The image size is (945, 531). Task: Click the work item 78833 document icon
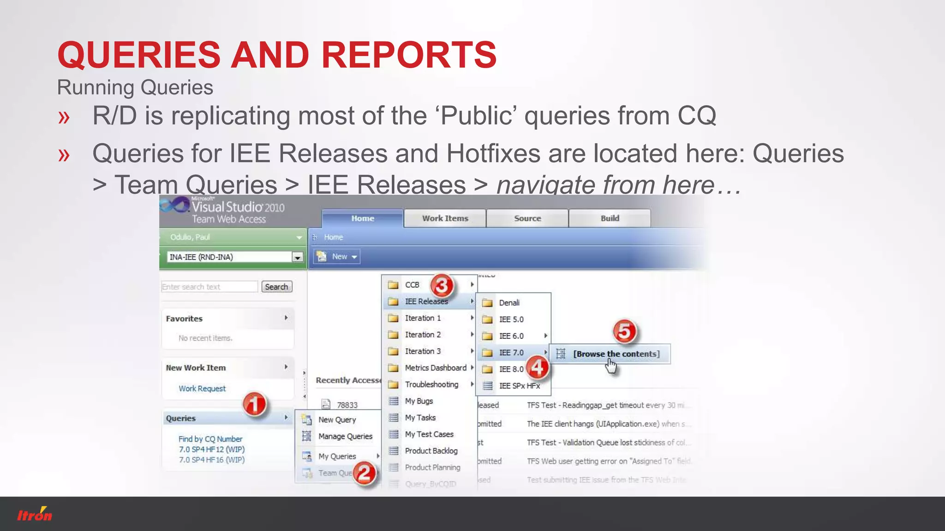tap(326, 404)
